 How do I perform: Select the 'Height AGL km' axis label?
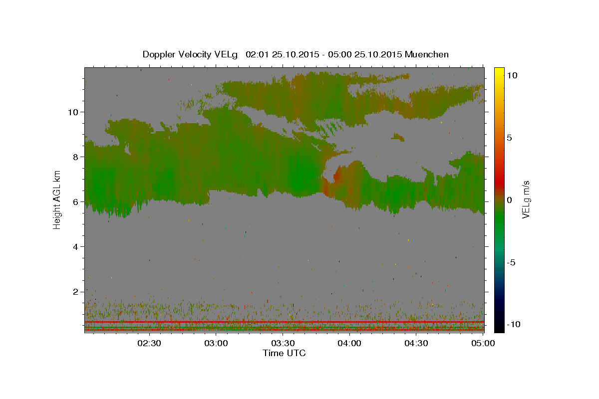pyautogui.click(x=57, y=200)
